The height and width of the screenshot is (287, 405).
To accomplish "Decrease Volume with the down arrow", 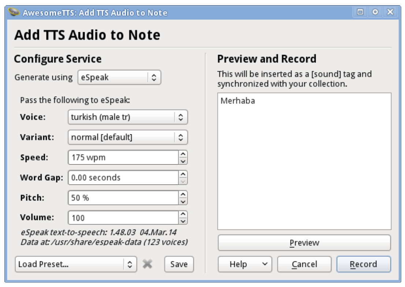I will point(183,221).
